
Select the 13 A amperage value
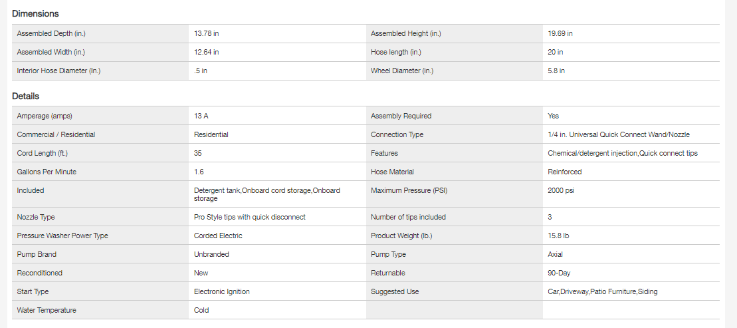click(x=201, y=116)
